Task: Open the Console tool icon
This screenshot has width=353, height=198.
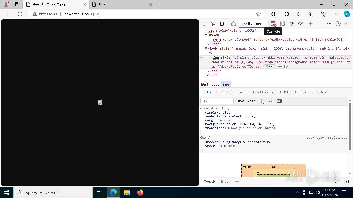Action: 273,24
